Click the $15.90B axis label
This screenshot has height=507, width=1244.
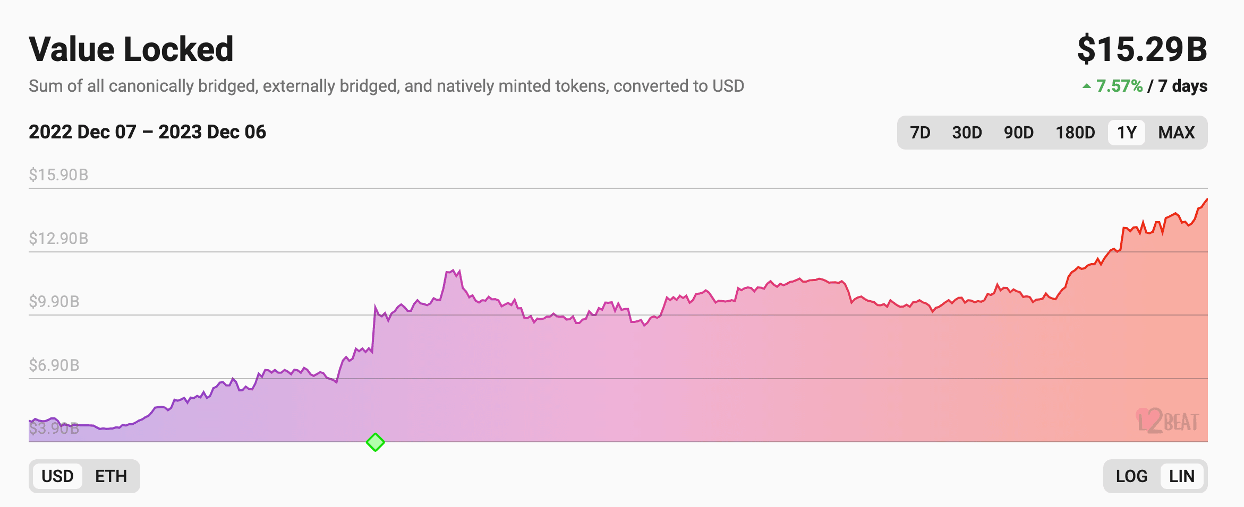(x=58, y=174)
